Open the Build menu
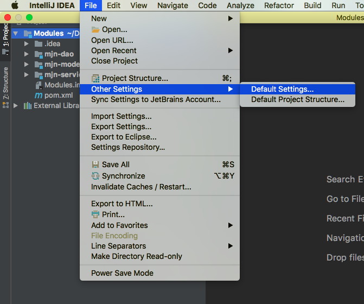Image resolution: width=364 pixels, height=304 pixels. (312, 5)
